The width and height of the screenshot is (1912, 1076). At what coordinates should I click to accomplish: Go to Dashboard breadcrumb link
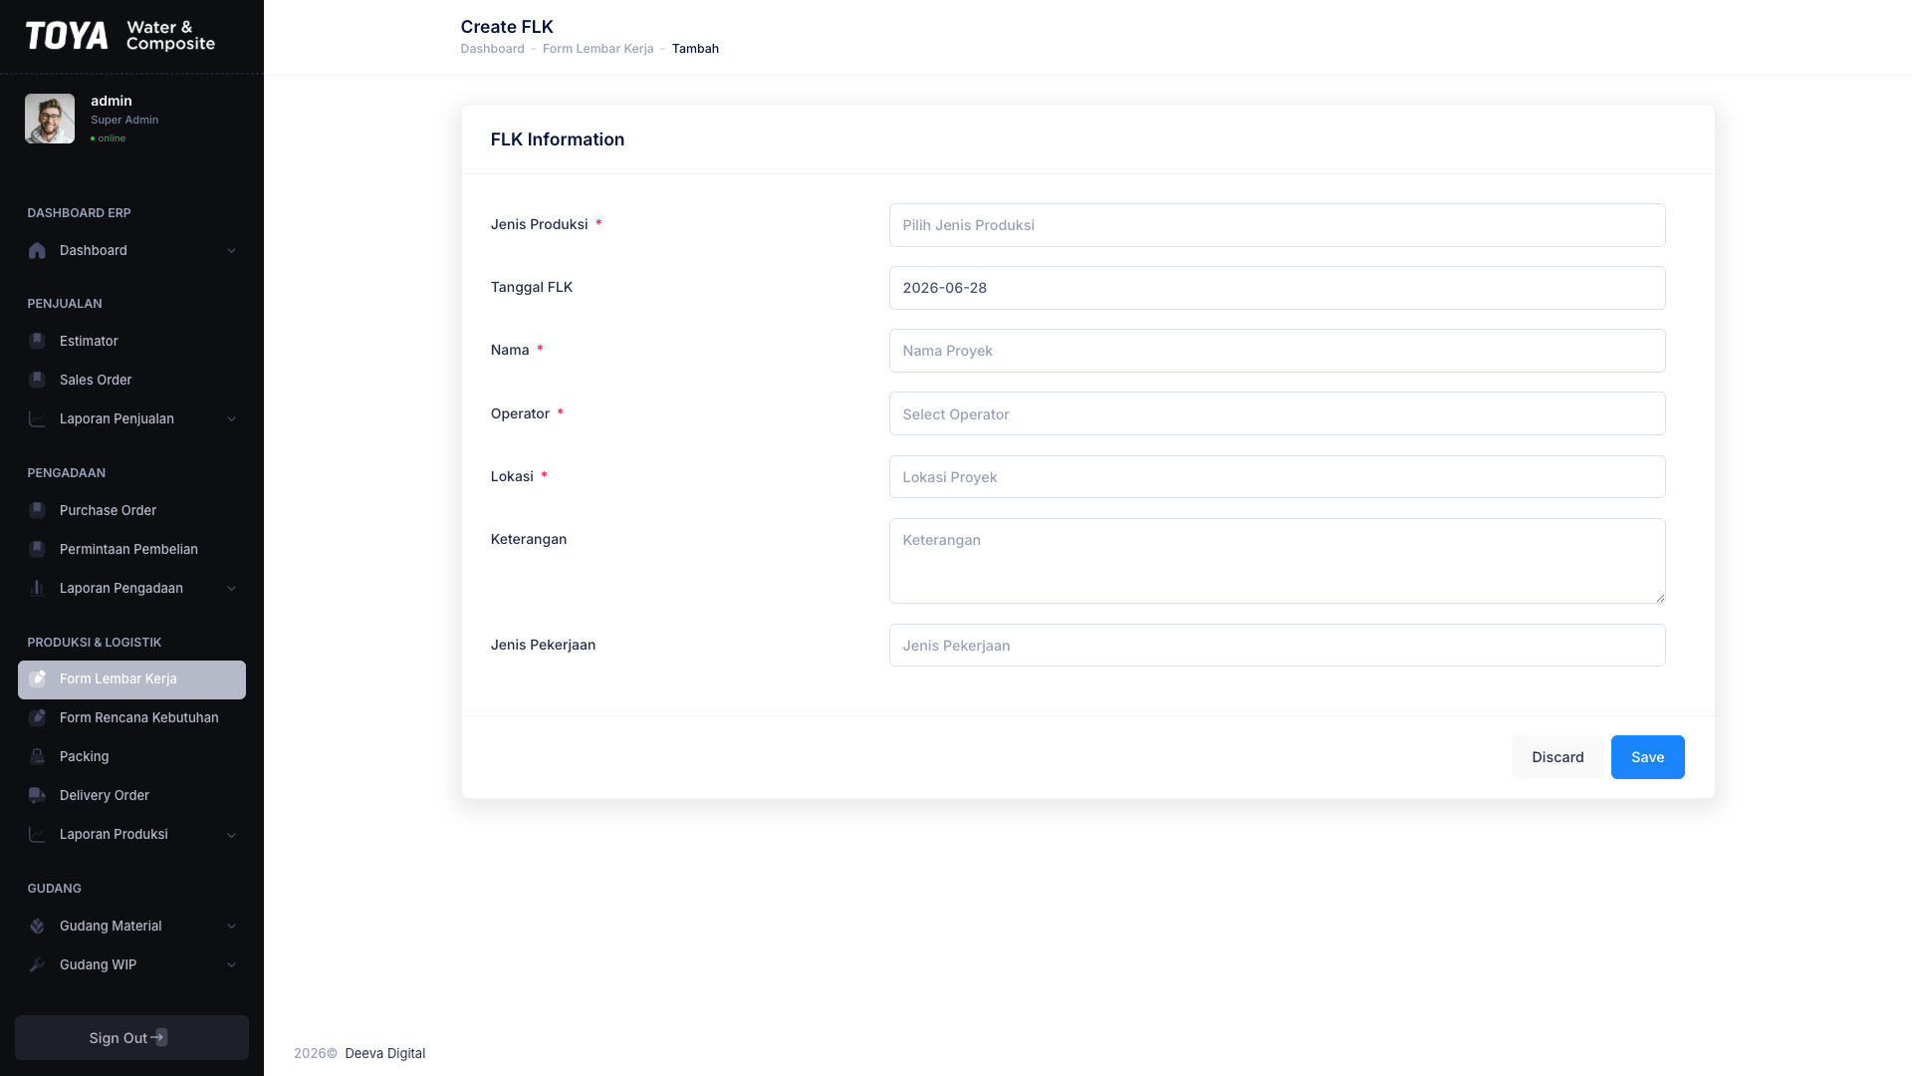click(x=492, y=49)
